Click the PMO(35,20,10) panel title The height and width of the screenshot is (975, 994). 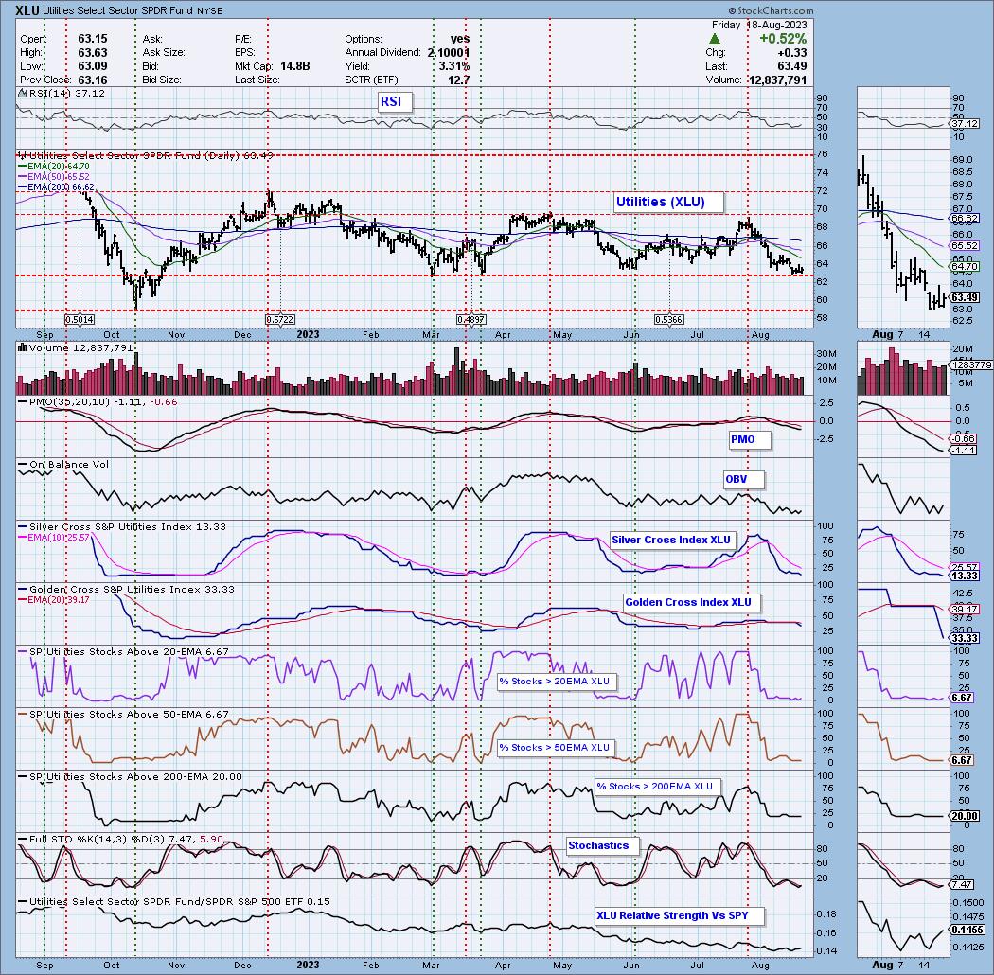tap(97, 402)
